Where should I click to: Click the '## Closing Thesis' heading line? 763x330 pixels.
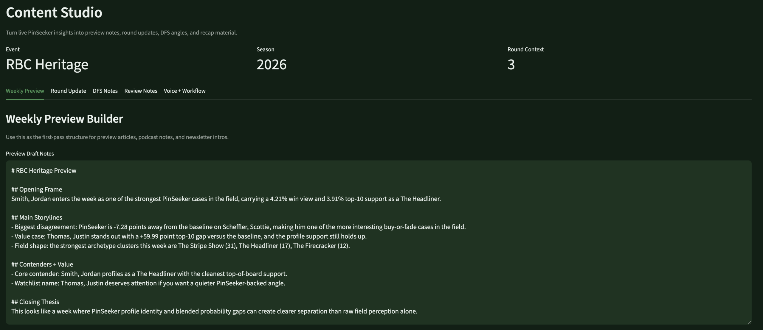pos(35,302)
